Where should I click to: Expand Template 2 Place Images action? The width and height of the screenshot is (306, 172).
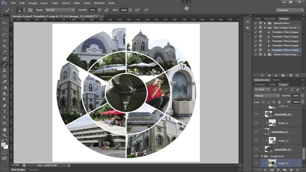269,37
